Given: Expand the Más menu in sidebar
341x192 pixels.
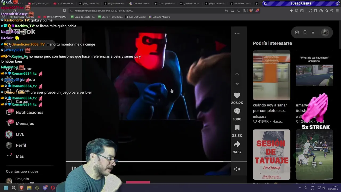Looking at the screenshot, I should click(20, 156).
